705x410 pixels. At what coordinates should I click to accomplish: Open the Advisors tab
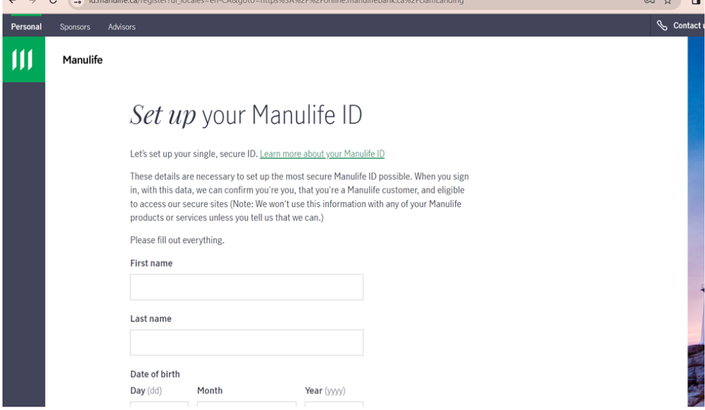point(122,27)
